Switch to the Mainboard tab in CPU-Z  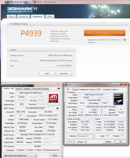click(x=84, y=90)
